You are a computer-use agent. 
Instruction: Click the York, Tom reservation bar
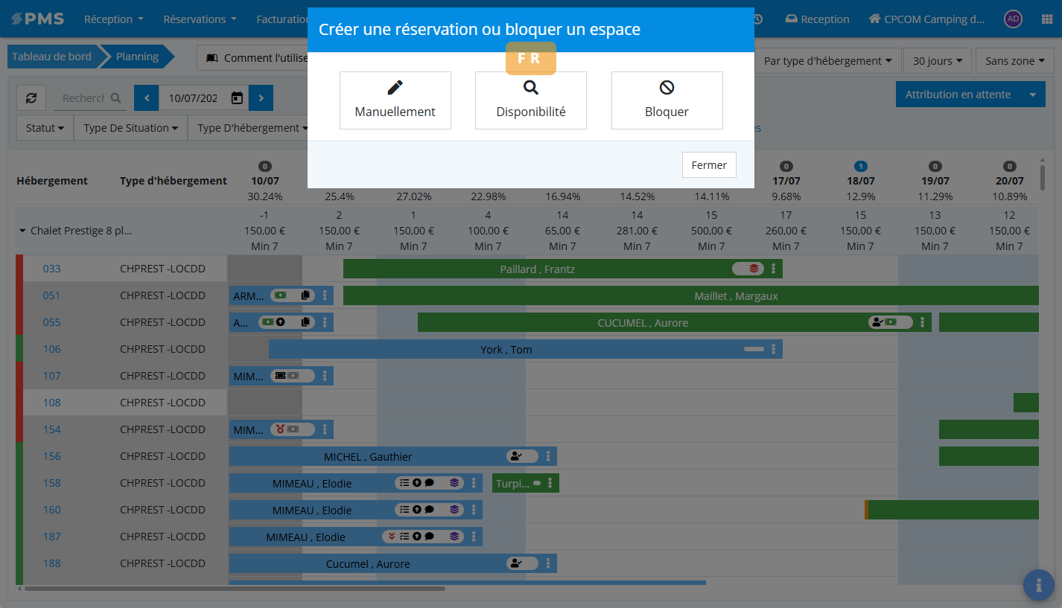[506, 350]
